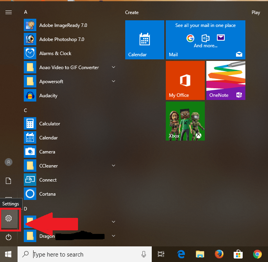Expand the Aoao Video to GIF Converter folder

[x=114, y=67]
